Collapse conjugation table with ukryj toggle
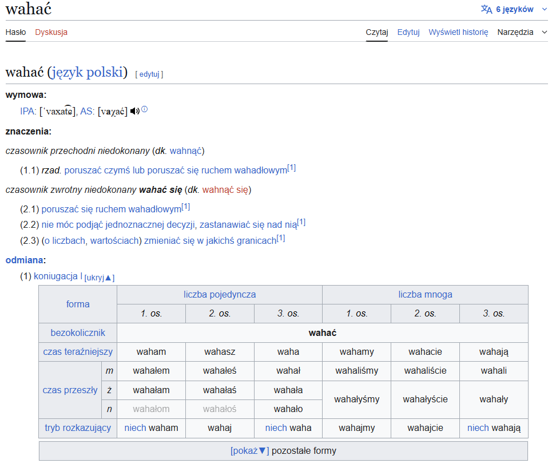The width and height of the screenshot is (552, 463). [x=100, y=278]
